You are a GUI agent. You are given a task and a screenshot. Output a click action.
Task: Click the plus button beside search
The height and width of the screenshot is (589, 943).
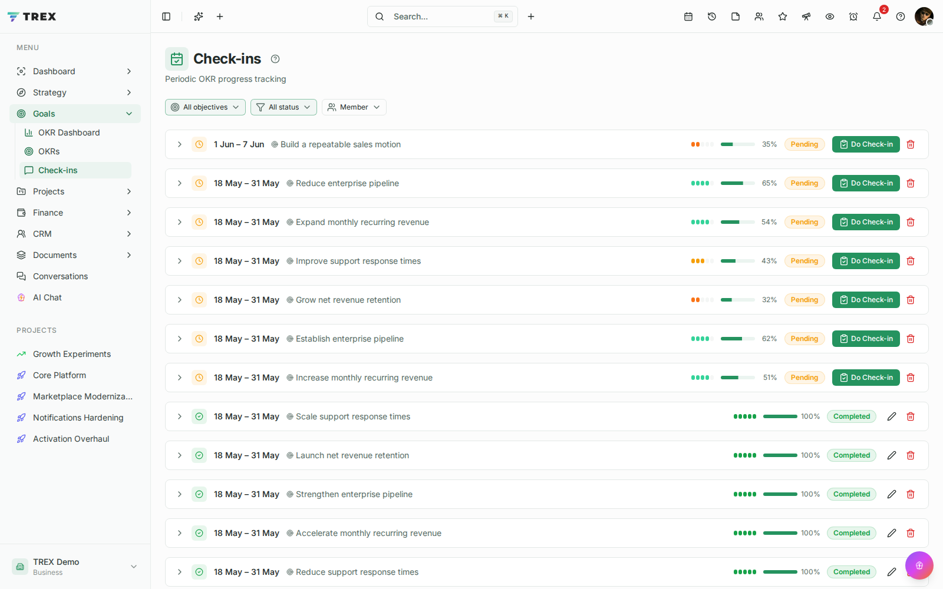click(x=531, y=16)
